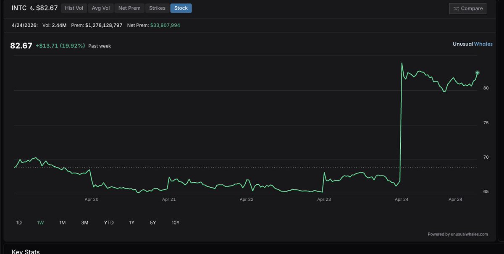Display the 10Y chart range
The width and height of the screenshot is (504, 254).
pyautogui.click(x=175, y=223)
